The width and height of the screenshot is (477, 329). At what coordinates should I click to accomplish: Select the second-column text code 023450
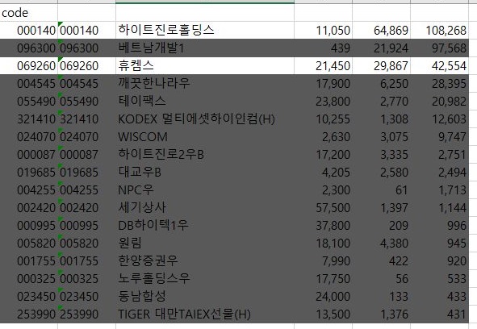[86, 296]
